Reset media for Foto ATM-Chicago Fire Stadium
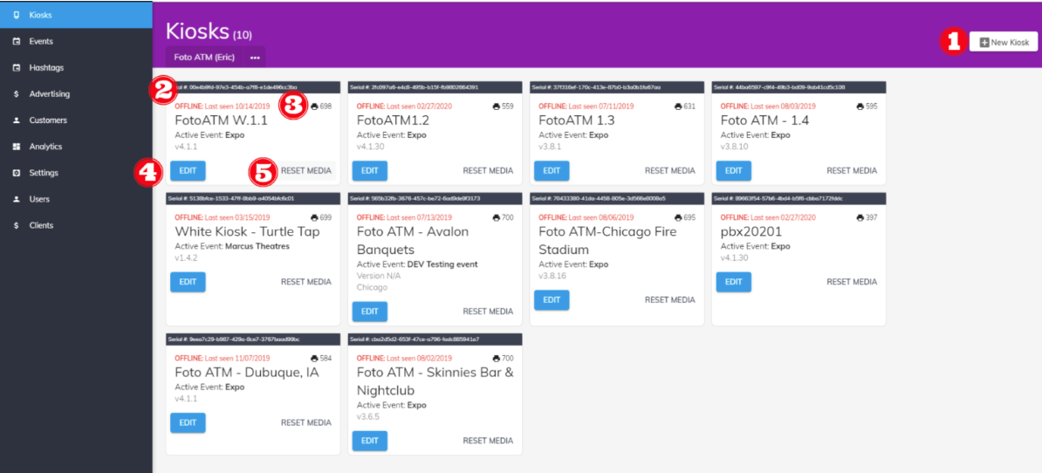The width and height of the screenshot is (1042, 473). click(669, 299)
